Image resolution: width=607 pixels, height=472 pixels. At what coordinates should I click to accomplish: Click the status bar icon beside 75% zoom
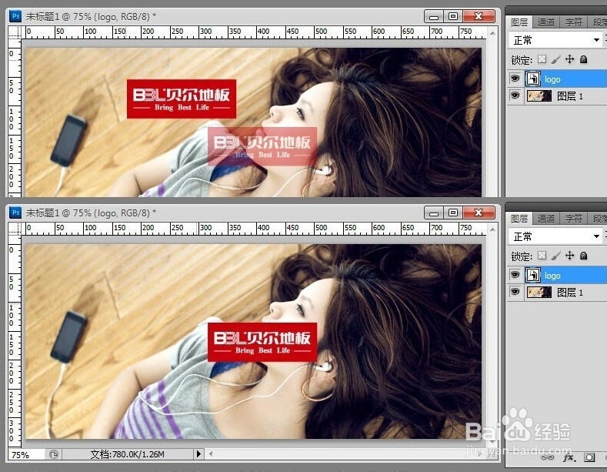click(x=53, y=454)
